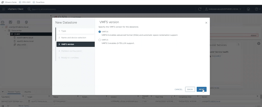The image size is (262, 107).
Task: Click the NEXT button
Action: tap(201, 89)
